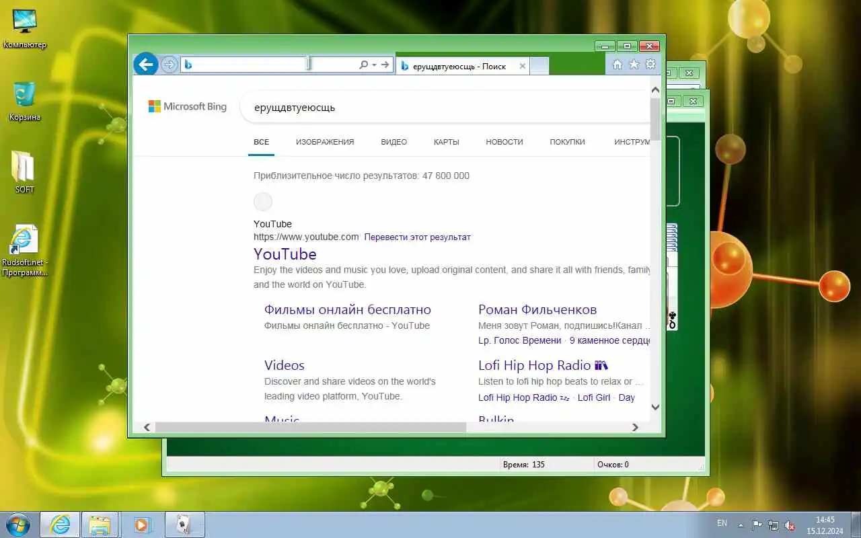Open the Action Center flag icon
Screen dimensions: 861x538
(x=757, y=525)
